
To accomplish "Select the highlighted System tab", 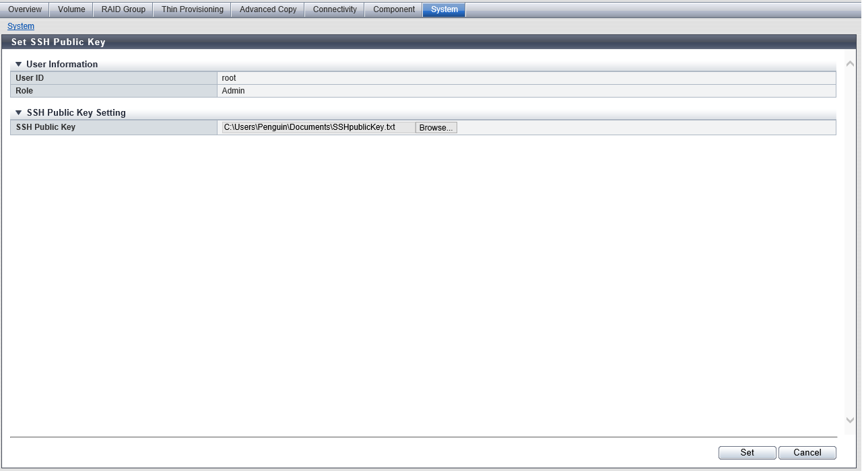I will pos(444,9).
